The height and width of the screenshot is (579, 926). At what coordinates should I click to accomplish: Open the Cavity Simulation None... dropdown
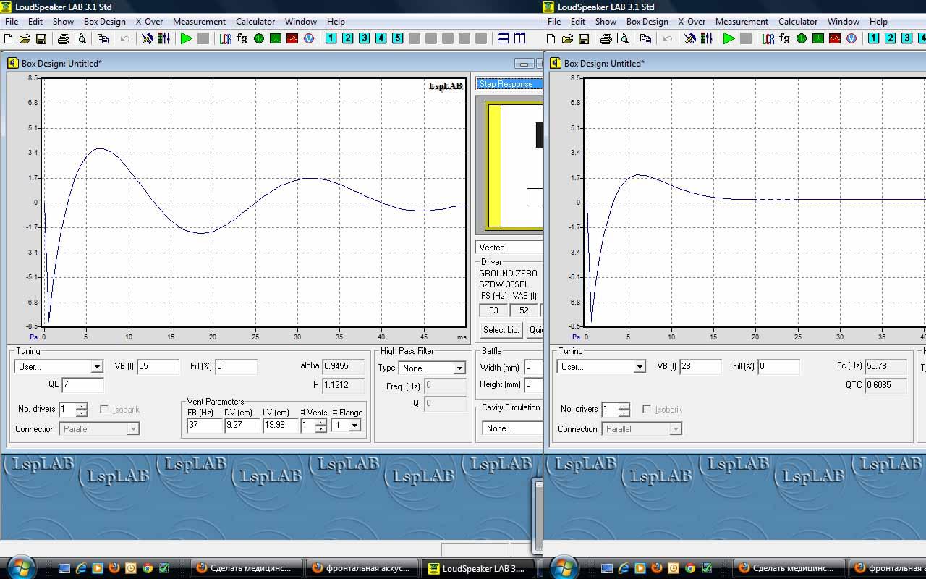(512, 428)
